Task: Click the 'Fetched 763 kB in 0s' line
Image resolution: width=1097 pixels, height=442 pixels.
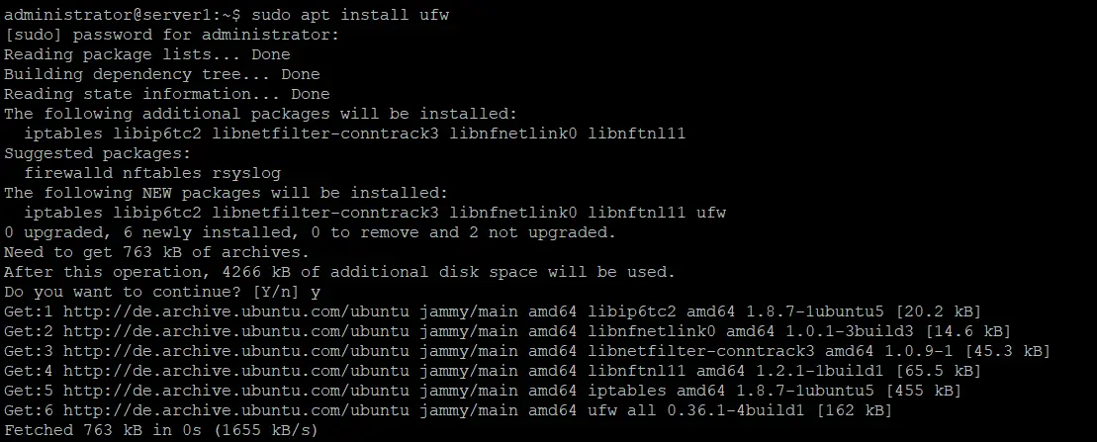Action: coord(161,430)
